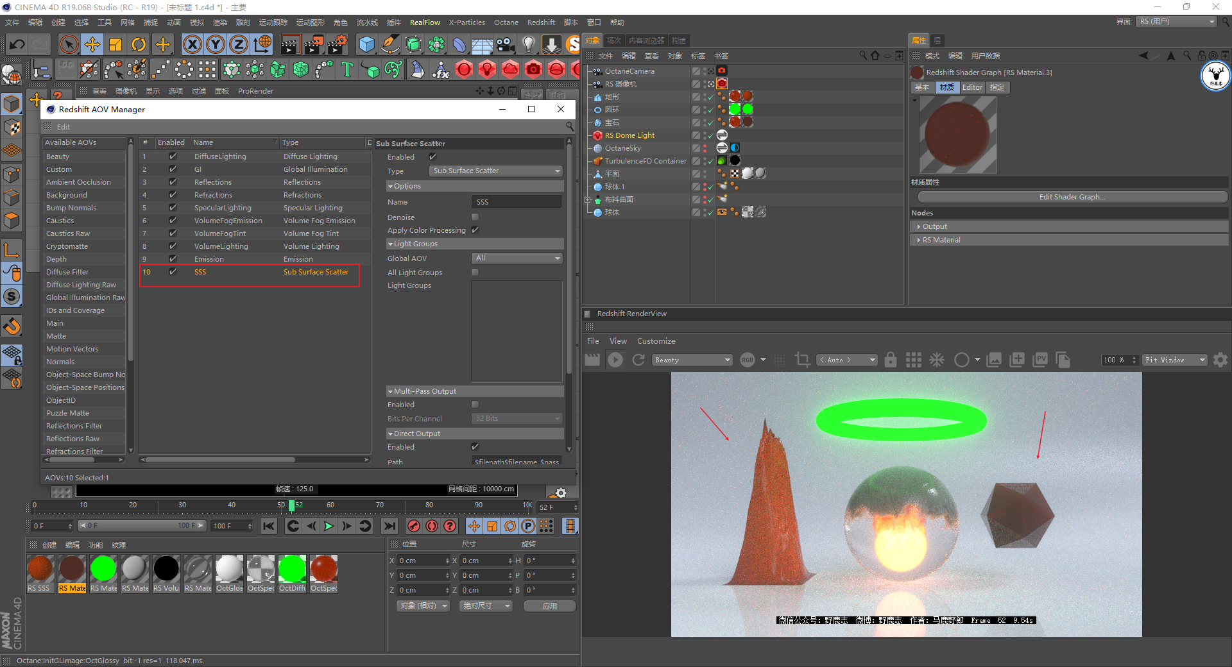Image resolution: width=1232 pixels, height=667 pixels.
Task: Select Cryptomatte in Available AOVs
Action: click(67, 246)
